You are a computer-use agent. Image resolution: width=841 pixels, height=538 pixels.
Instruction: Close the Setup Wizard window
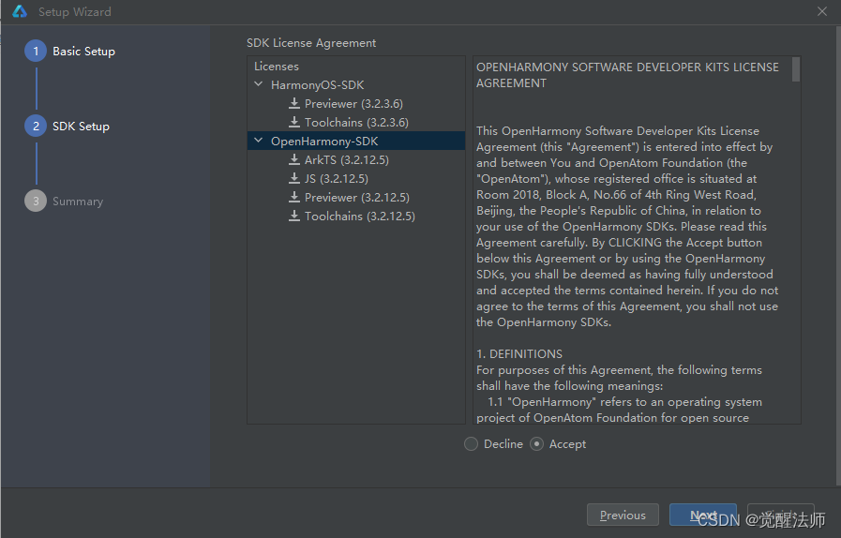coord(821,11)
